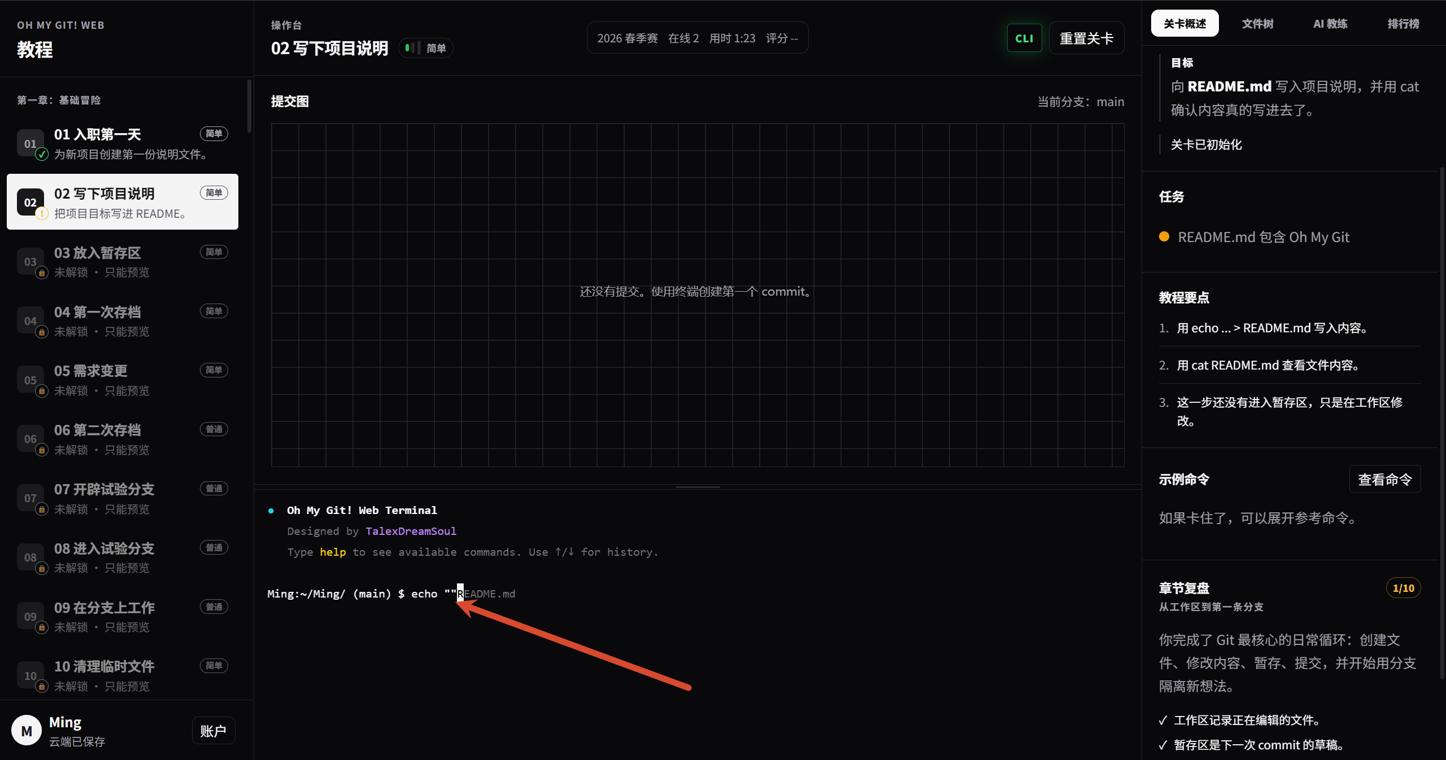Click the 03 number badge in the level list
Viewport: 1446px width, 760px height.
tap(31, 261)
